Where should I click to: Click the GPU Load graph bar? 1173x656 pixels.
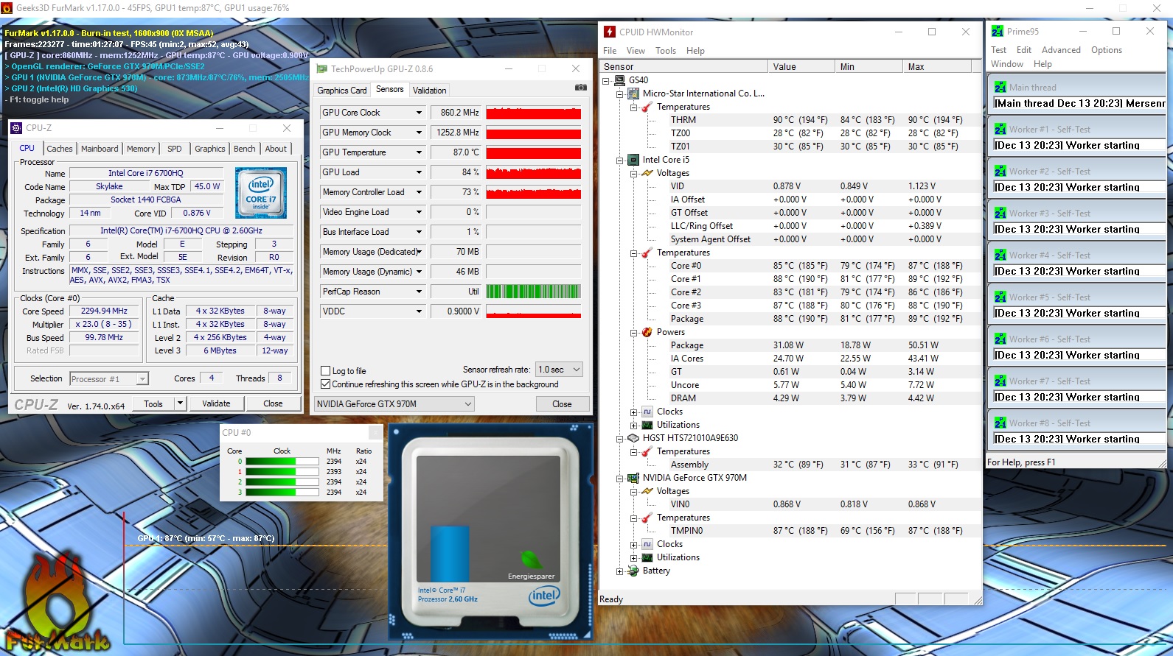(534, 172)
